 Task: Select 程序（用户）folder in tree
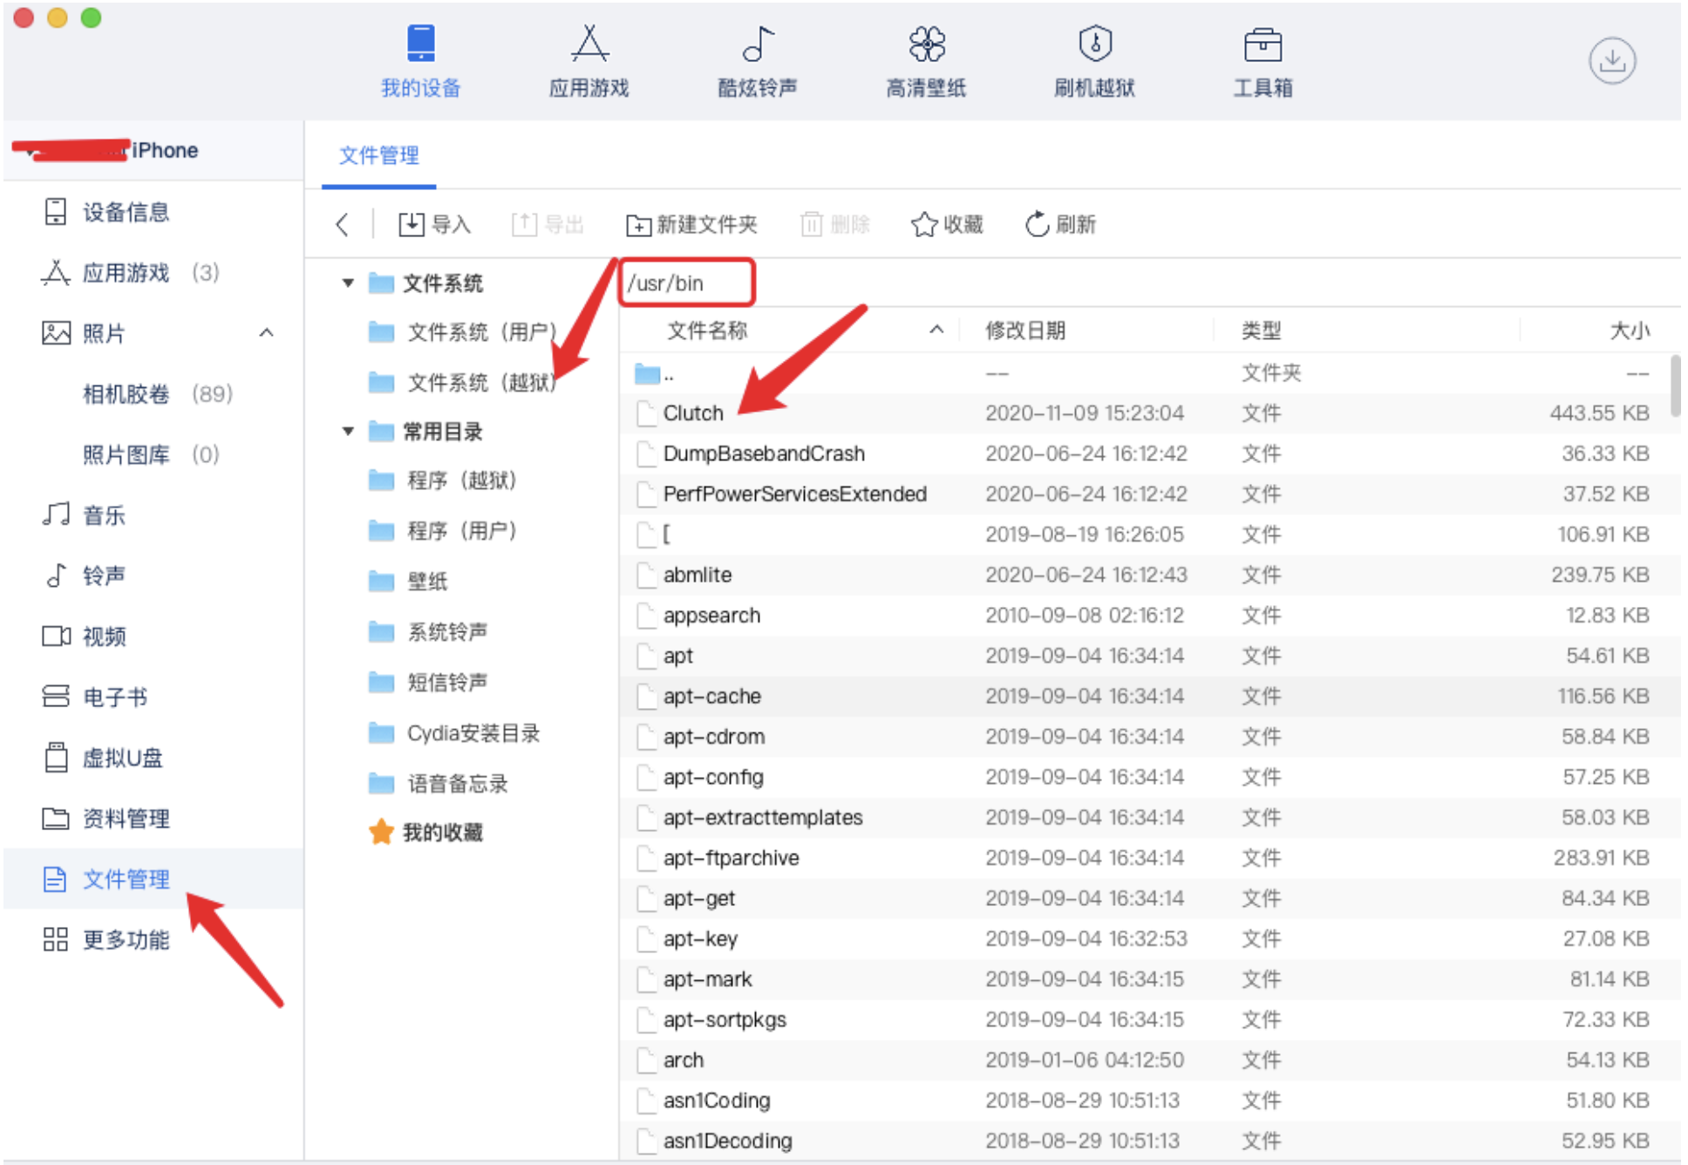443,531
